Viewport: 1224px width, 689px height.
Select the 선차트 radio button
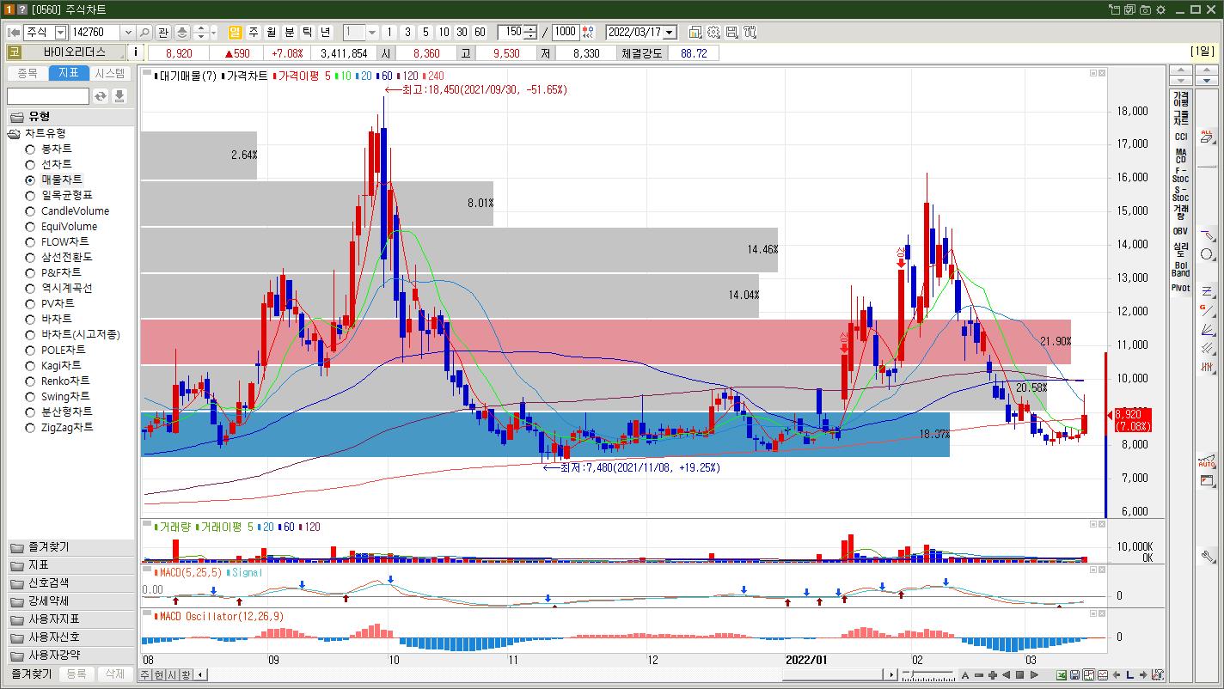pyautogui.click(x=31, y=165)
